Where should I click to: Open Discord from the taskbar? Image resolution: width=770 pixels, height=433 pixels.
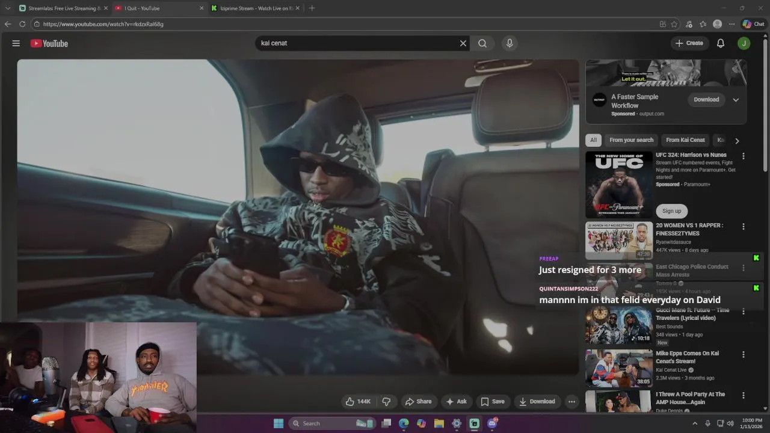click(492, 423)
